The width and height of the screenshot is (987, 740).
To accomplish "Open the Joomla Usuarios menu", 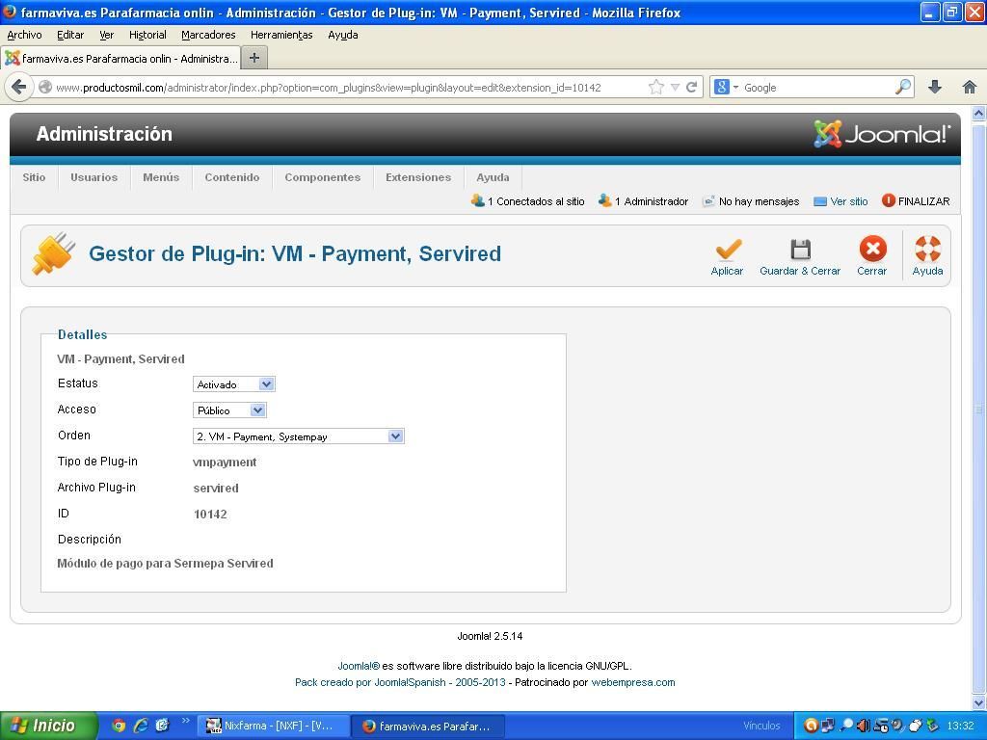I will point(94,177).
